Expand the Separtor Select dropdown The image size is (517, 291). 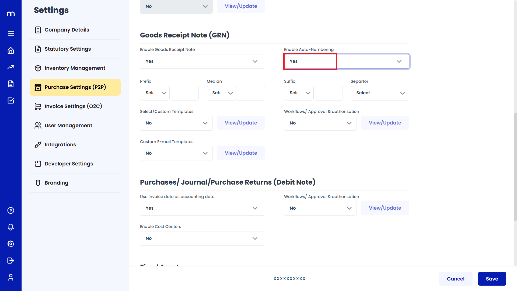tap(380, 93)
